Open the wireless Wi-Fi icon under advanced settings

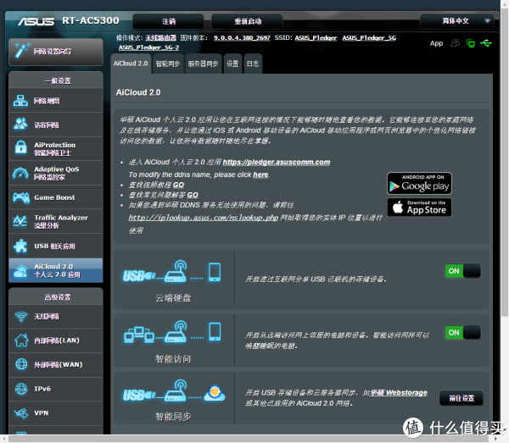point(21,316)
